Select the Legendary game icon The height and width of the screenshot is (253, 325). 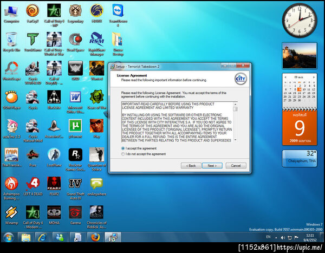tap(75, 14)
